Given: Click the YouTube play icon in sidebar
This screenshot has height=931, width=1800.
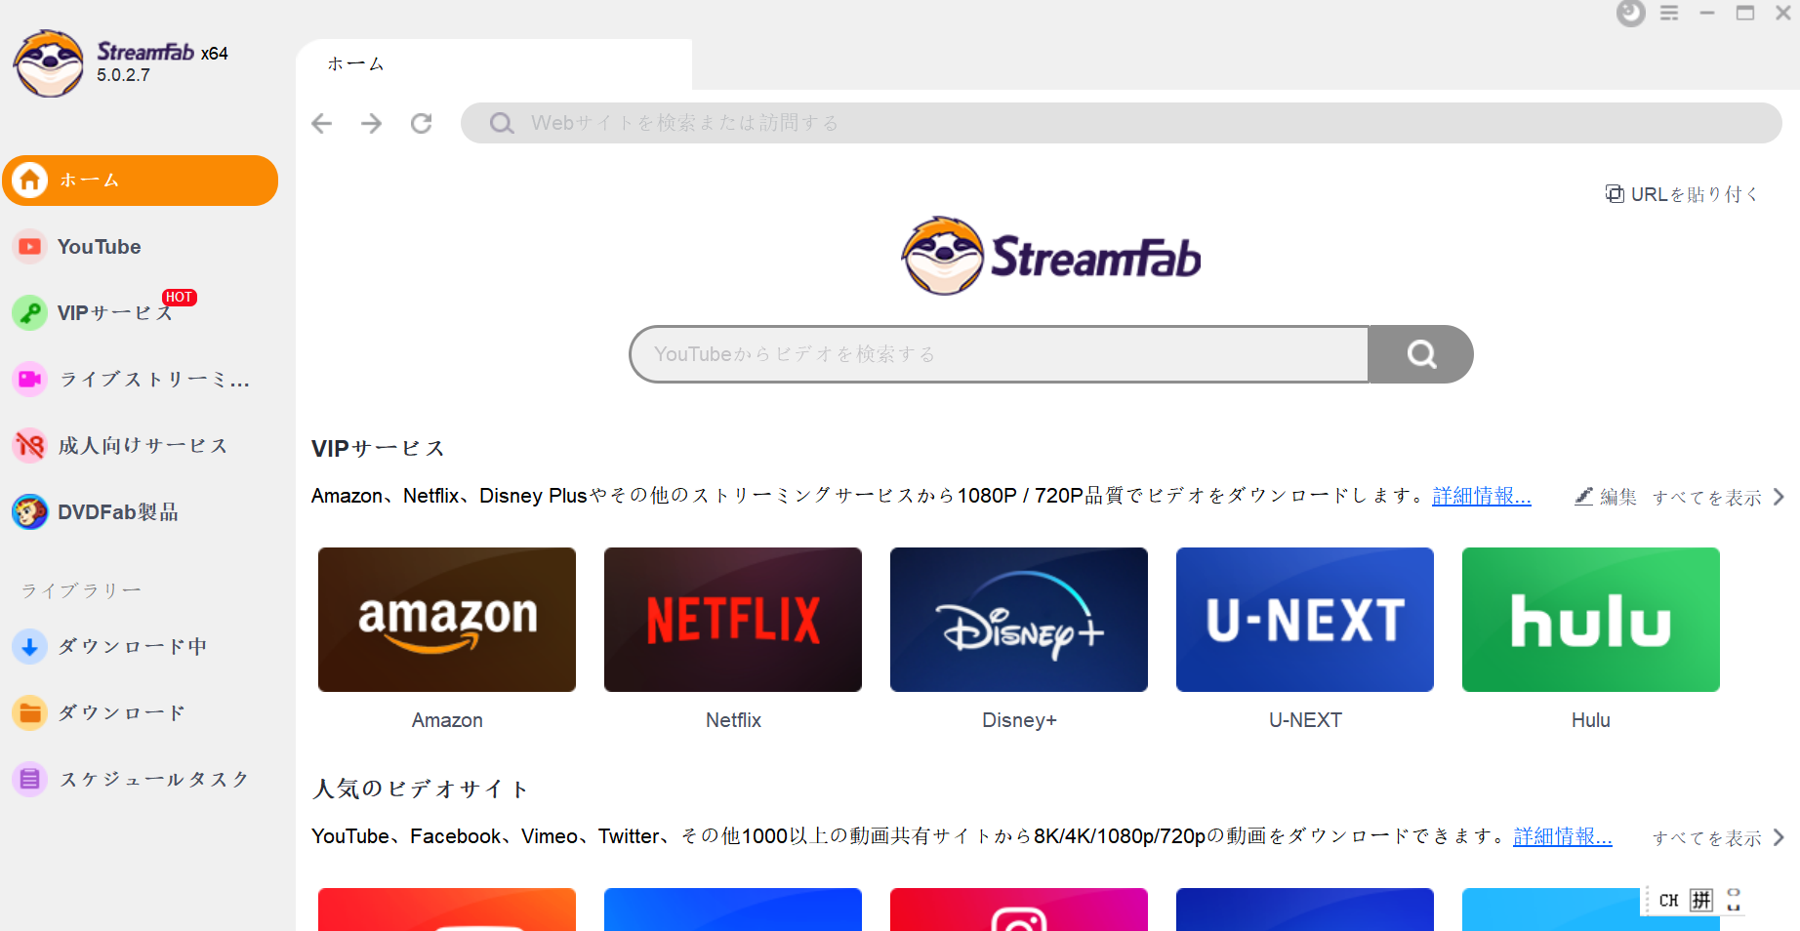Looking at the screenshot, I should tap(30, 247).
